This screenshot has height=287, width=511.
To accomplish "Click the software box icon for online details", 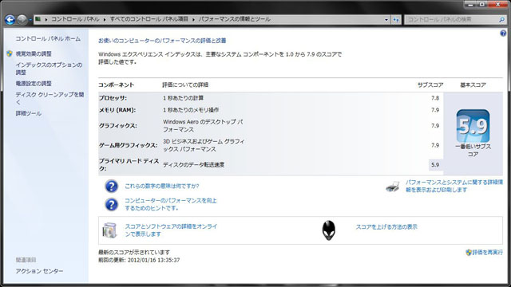I will [109, 230].
